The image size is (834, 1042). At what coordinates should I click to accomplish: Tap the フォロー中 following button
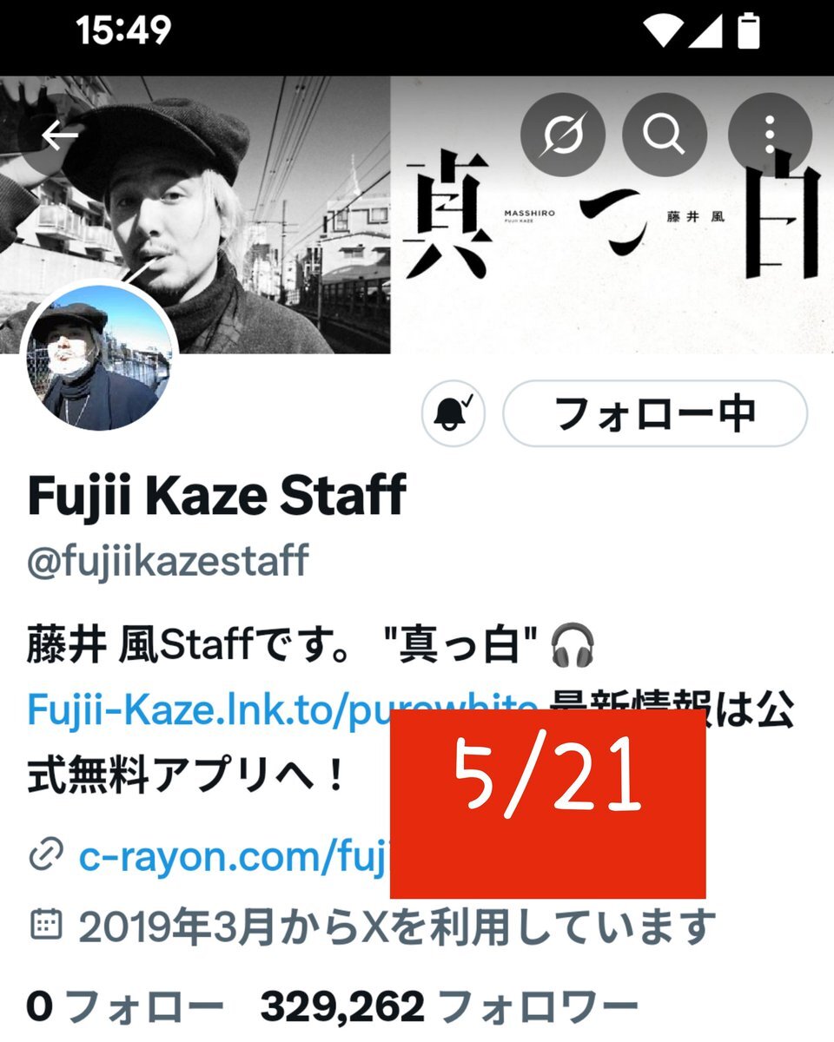[x=655, y=414]
